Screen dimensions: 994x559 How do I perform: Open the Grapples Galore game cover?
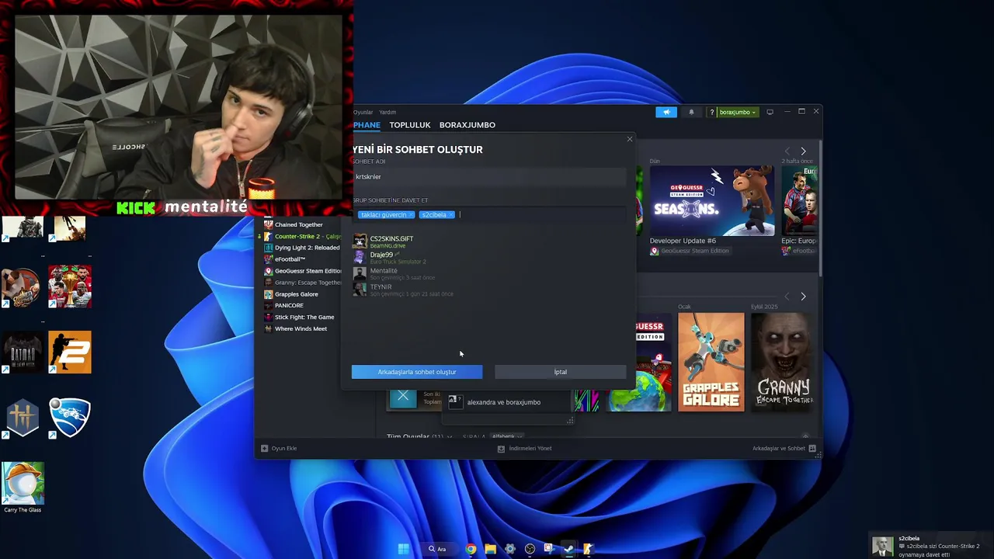(x=711, y=362)
